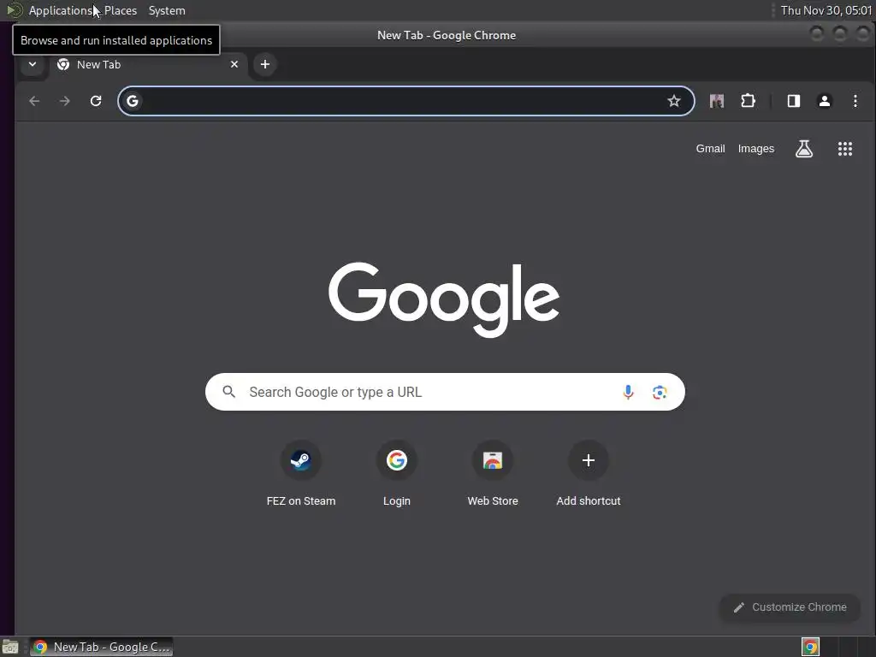This screenshot has width=876, height=657.
Task: Open Search Labs flask icon
Action: 804,149
